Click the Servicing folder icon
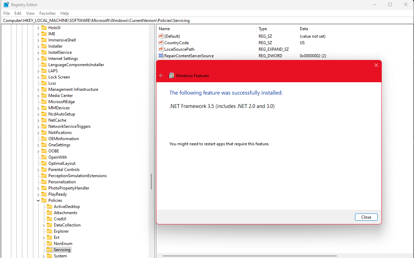 [x=49, y=249]
